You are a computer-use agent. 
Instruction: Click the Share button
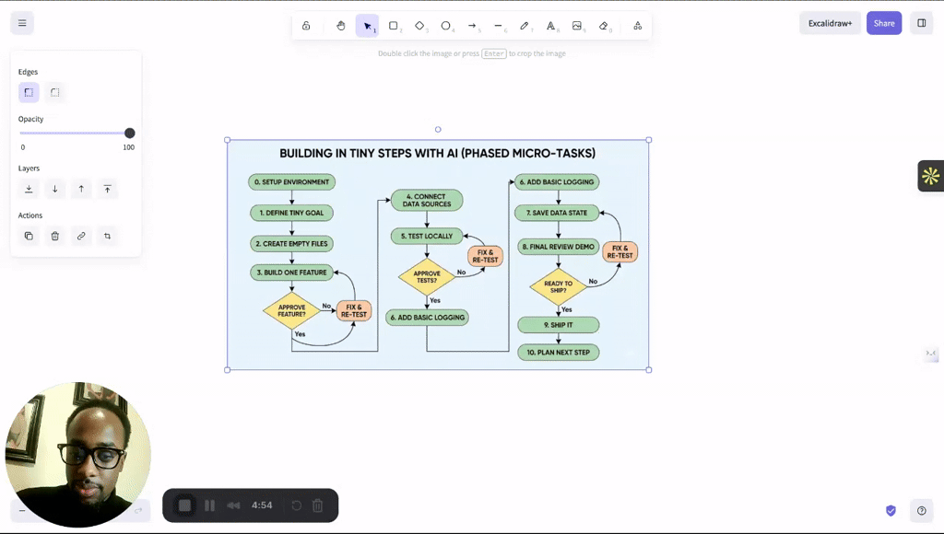(883, 22)
